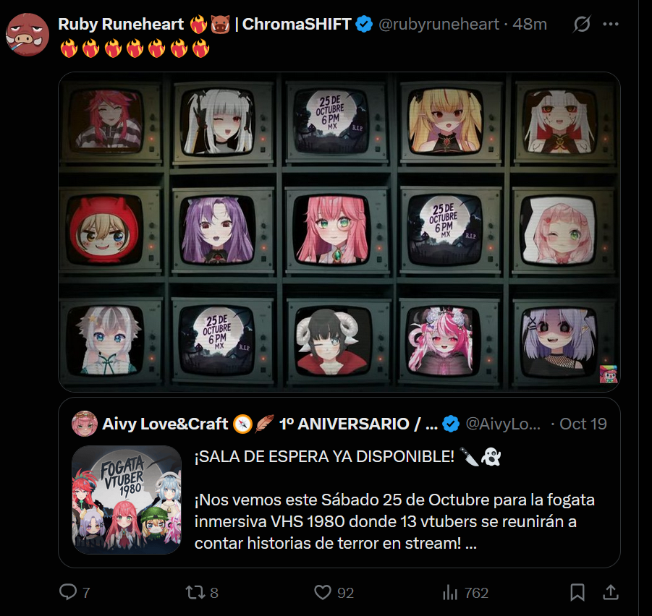652x616 pixels.
Task: Like the post with the heart icon
Action: (323, 592)
